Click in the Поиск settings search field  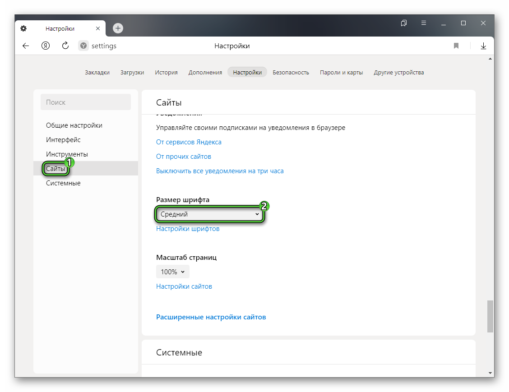(86, 102)
